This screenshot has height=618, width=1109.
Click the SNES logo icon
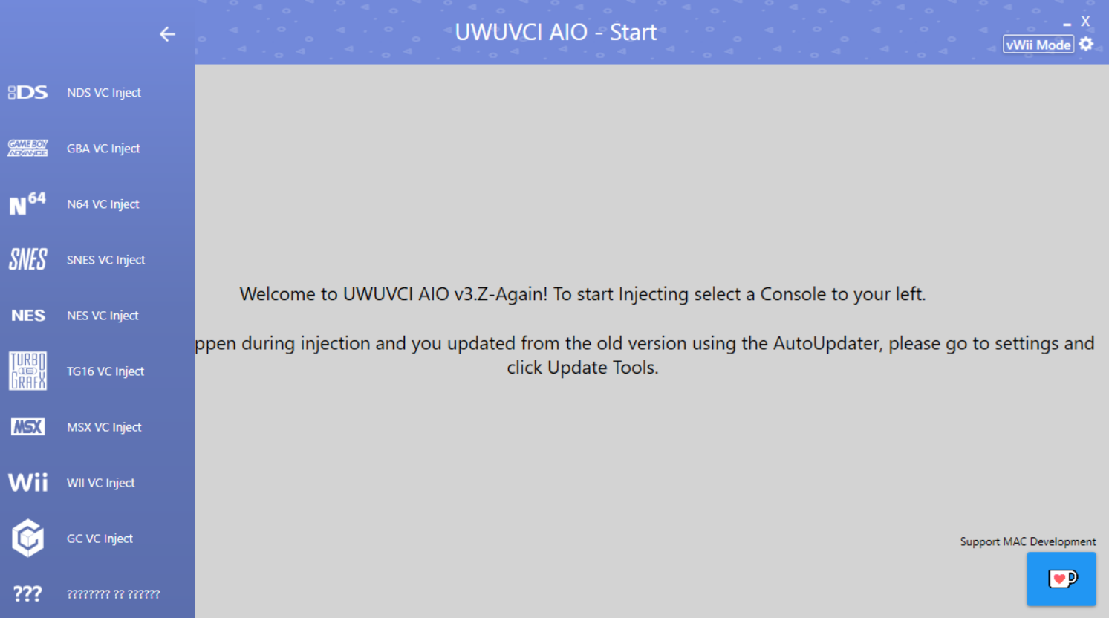point(27,259)
